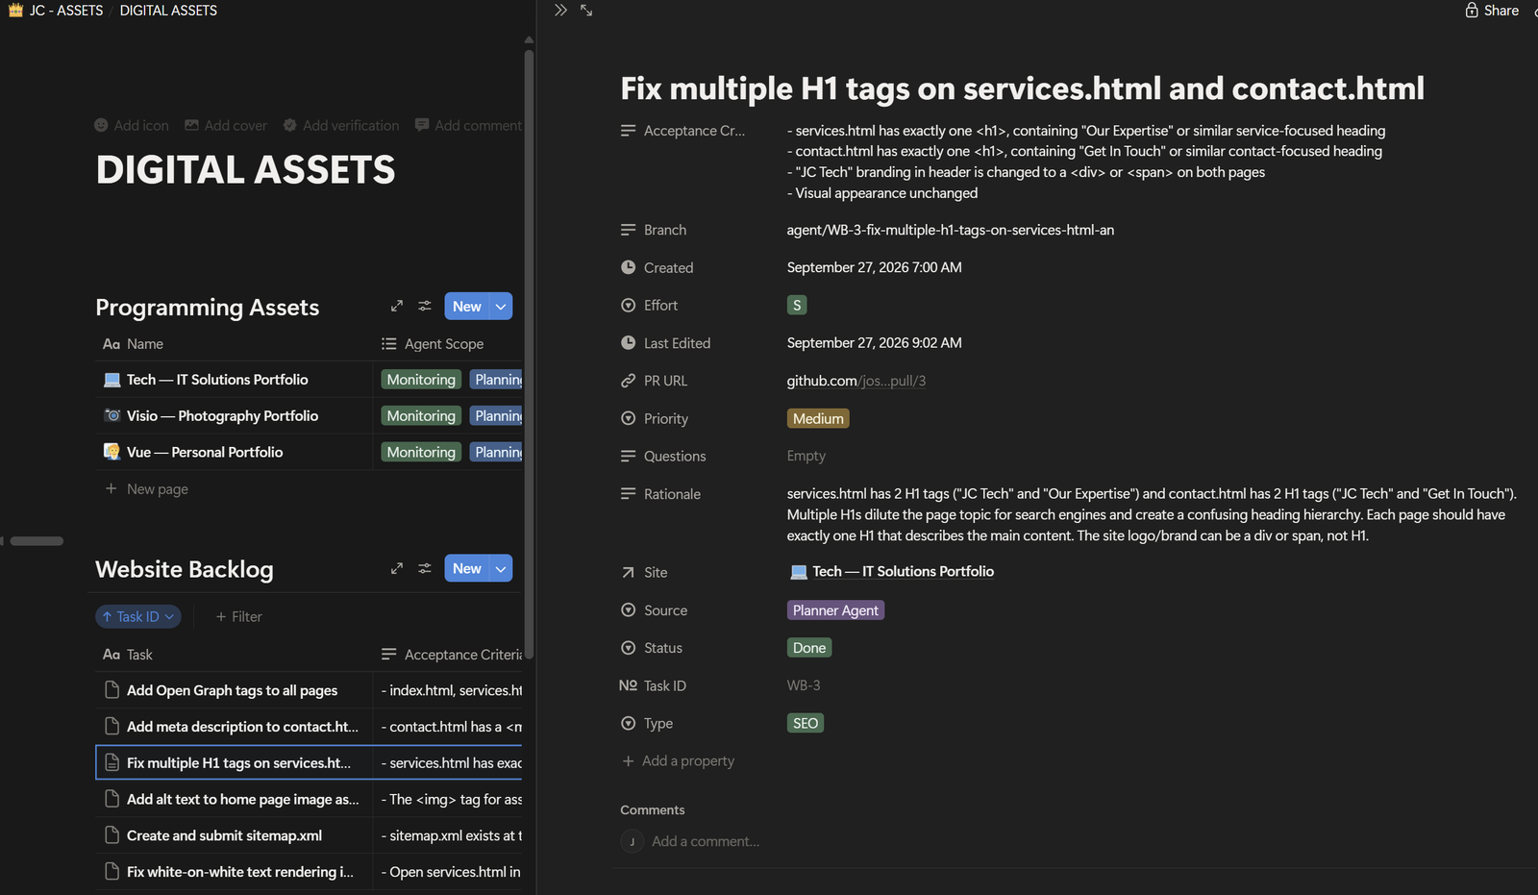Open New dropdown arrow in Website Backlog
Image resolution: width=1538 pixels, height=895 pixels.
point(501,568)
